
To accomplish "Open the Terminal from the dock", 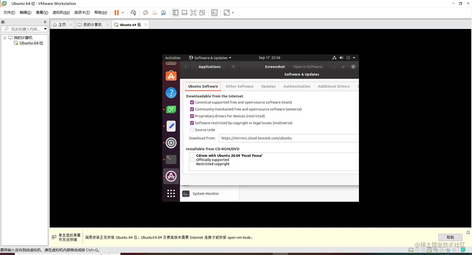I will [x=171, y=159].
